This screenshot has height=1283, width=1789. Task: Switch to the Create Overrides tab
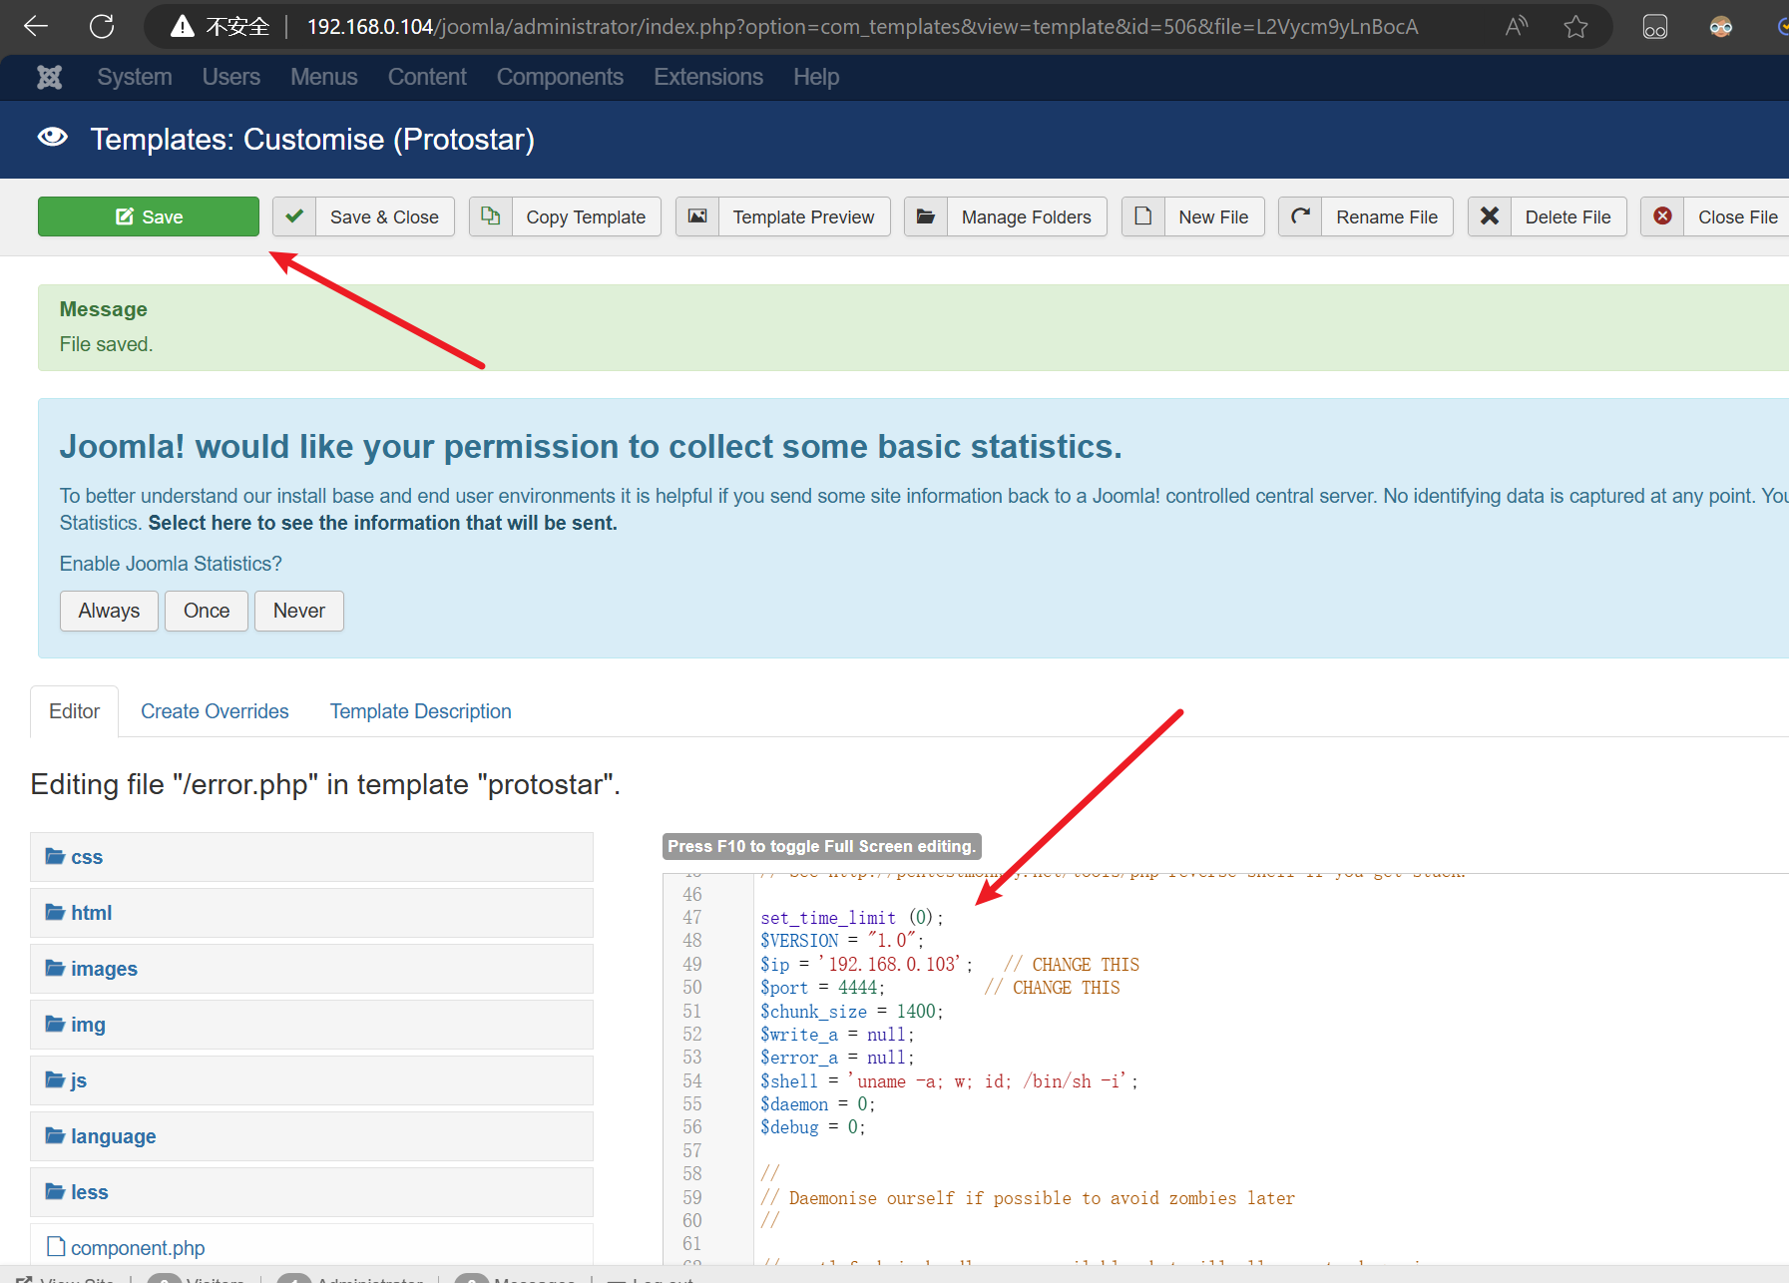point(215,711)
